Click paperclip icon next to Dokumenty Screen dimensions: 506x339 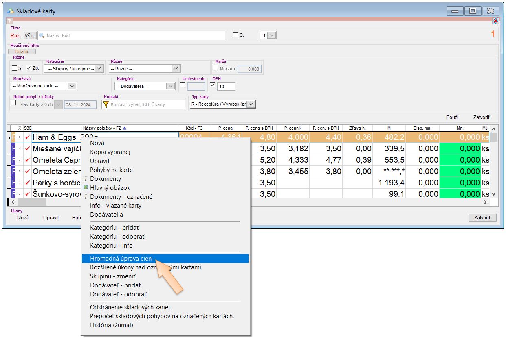coord(86,179)
